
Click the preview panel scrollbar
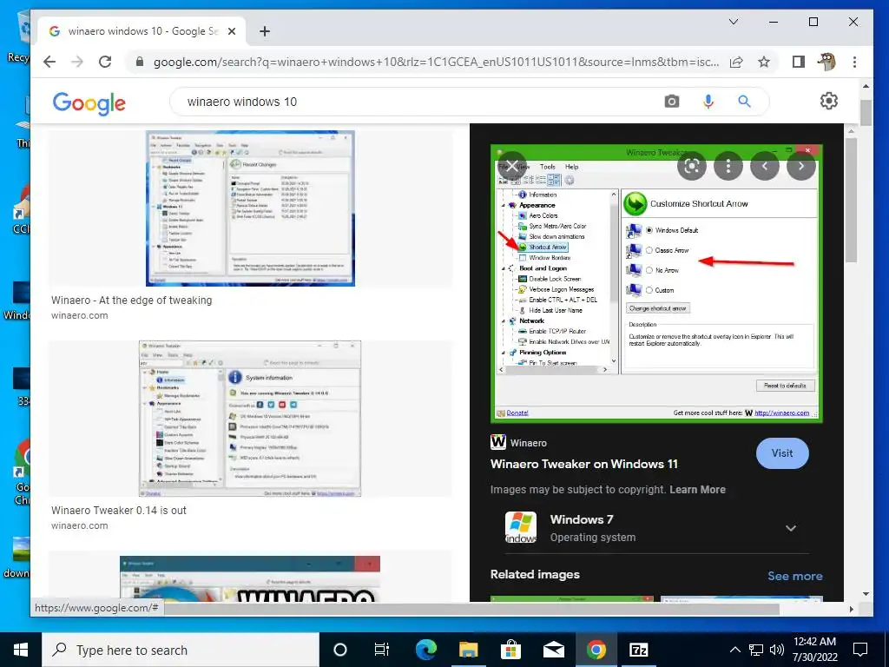coord(851,199)
